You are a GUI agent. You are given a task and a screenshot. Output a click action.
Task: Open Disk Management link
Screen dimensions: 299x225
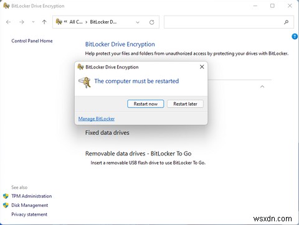coord(30,205)
